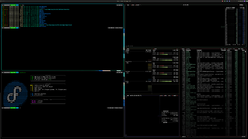Click the Cpu% column header

click(243, 50)
